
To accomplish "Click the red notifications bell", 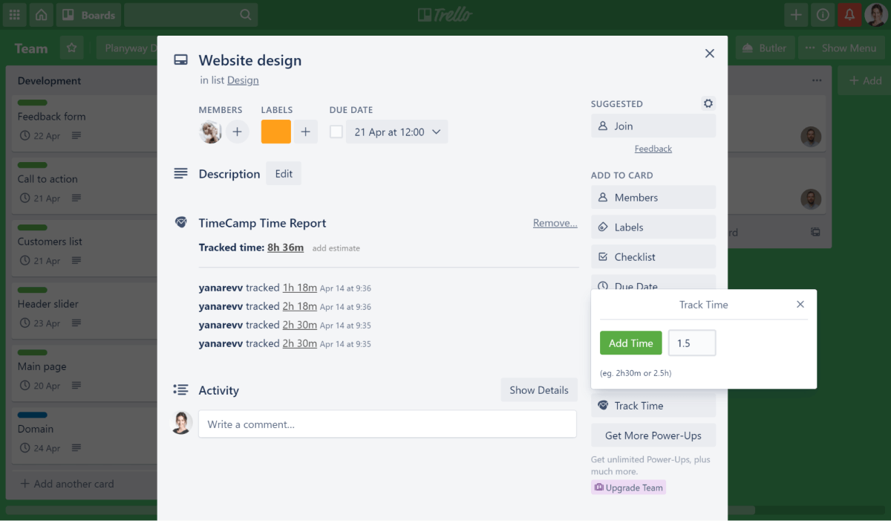I will pos(849,15).
